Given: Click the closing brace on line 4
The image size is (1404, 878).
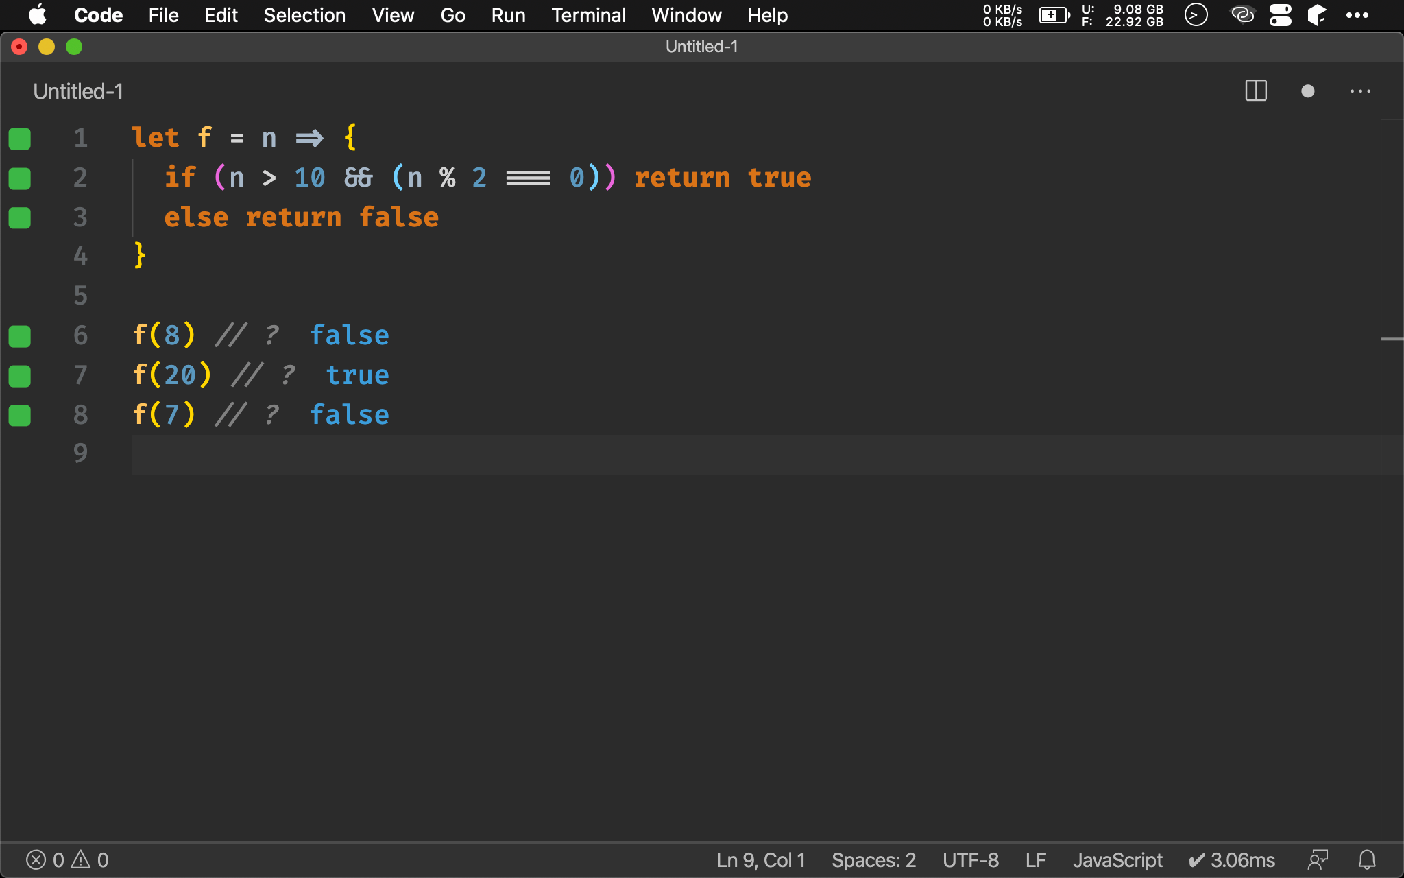Looking at the screenshot, I should (x=140, y=257).
